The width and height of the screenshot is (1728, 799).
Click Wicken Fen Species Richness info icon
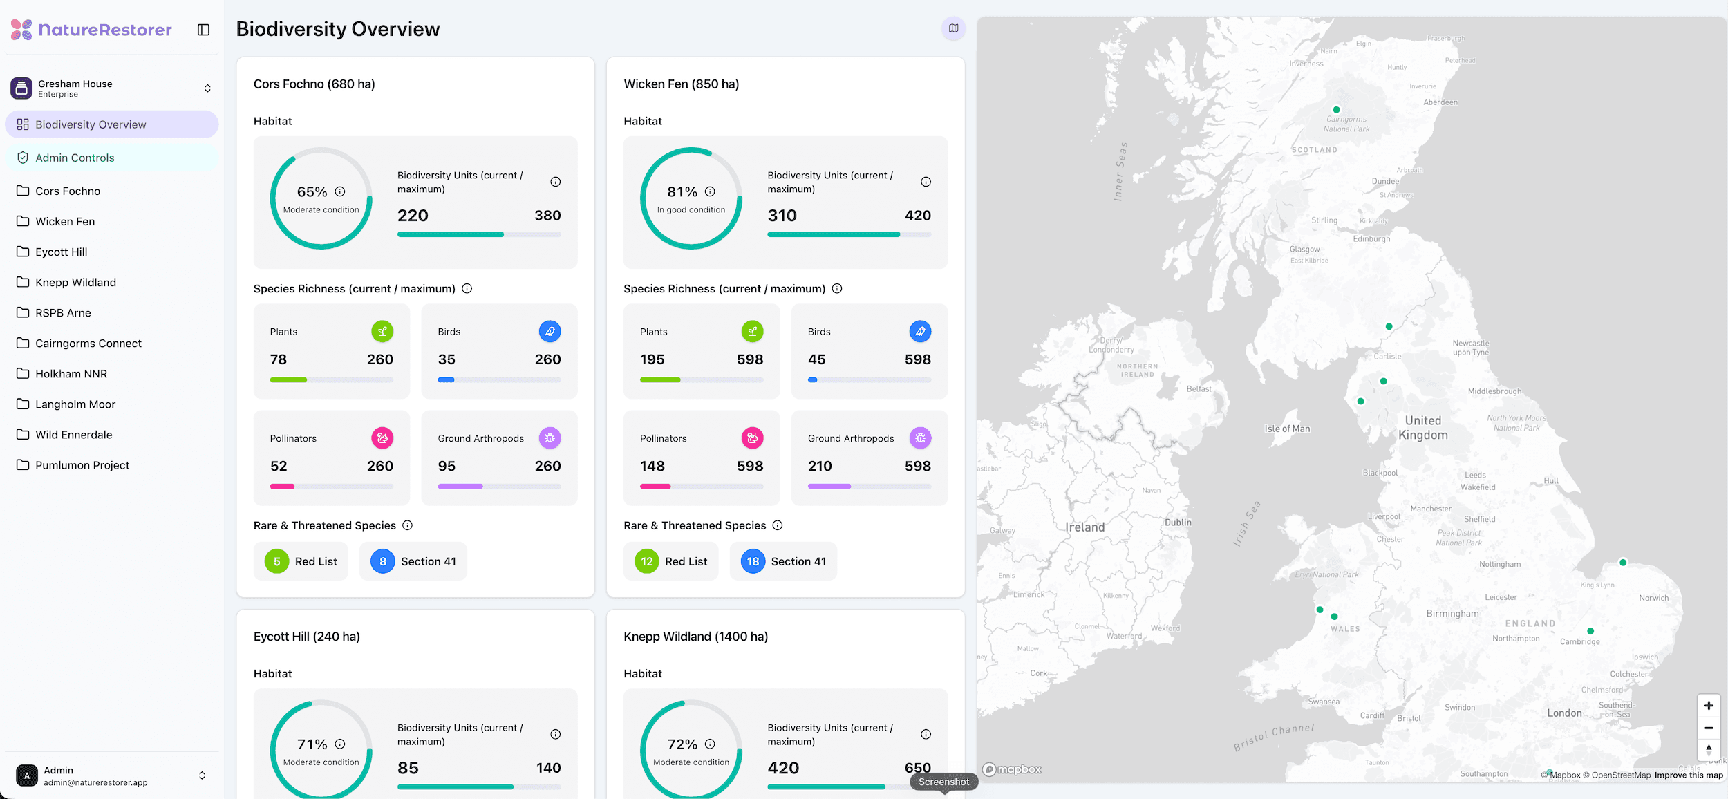pyautogui.click(x=837, y=288)
